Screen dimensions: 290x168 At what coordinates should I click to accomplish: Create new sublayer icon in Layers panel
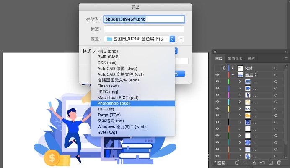click(x=262, y=163)
